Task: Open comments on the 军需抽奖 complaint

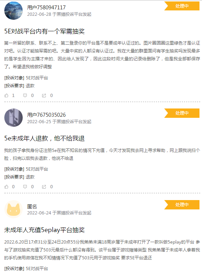Action: click(x=25, y=96)
